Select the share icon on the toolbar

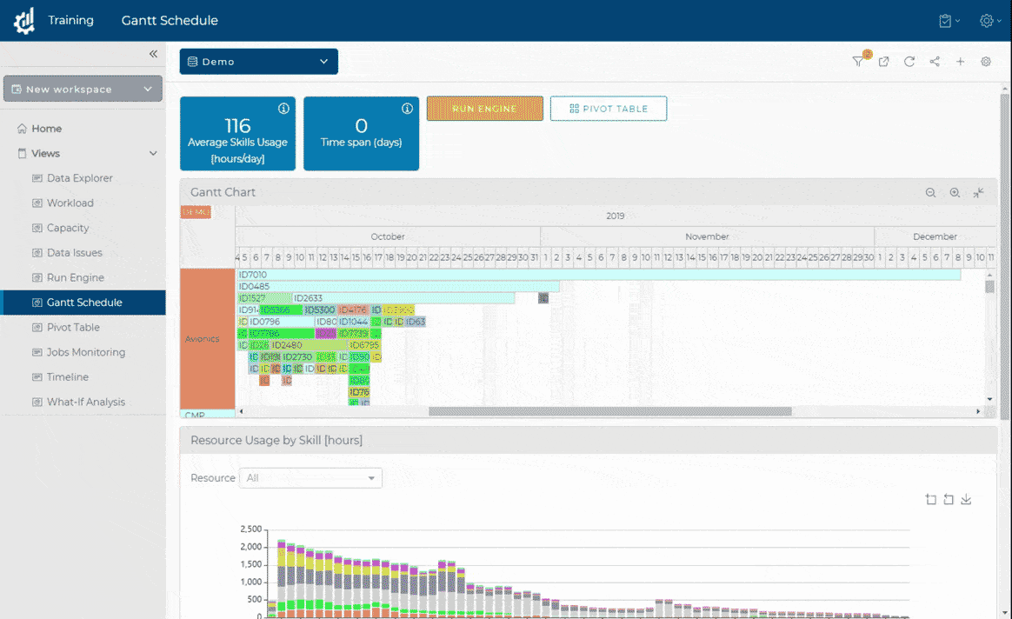[x=934, y=62]
